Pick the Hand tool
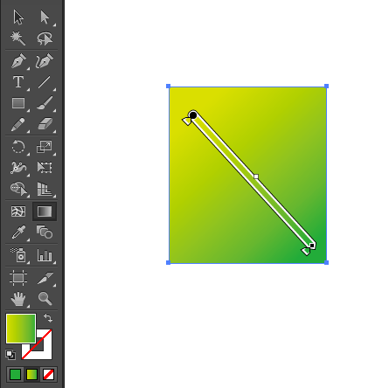 [18, 299]
